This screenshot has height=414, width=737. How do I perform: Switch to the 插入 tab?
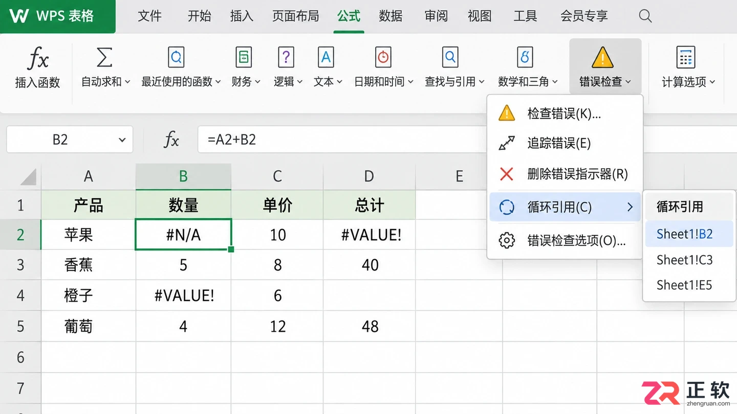pos(242,16)
